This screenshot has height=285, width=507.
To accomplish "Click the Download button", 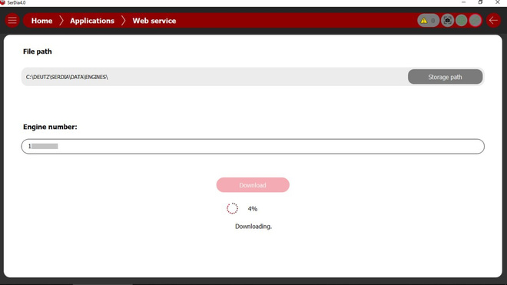I will point(253,184).
